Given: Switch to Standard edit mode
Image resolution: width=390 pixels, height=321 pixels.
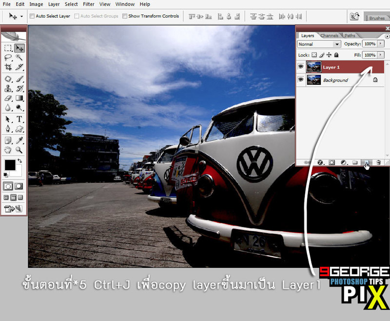Looking at the screenshot, I should [8, 186].
